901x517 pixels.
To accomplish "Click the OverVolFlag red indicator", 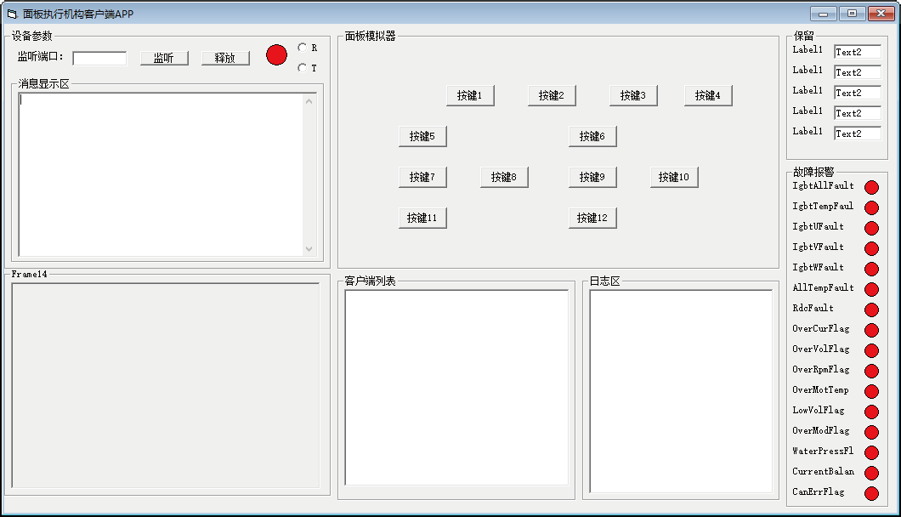I will click(x=871, y=350).
